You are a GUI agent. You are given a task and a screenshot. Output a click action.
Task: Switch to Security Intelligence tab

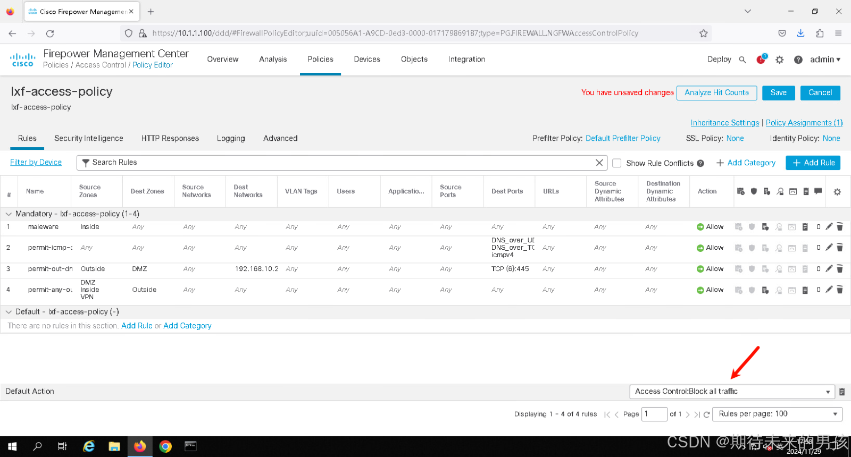tap(89, 138)
